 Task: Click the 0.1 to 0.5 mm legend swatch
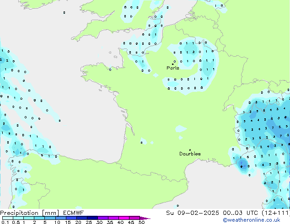(x=8, y=218)
